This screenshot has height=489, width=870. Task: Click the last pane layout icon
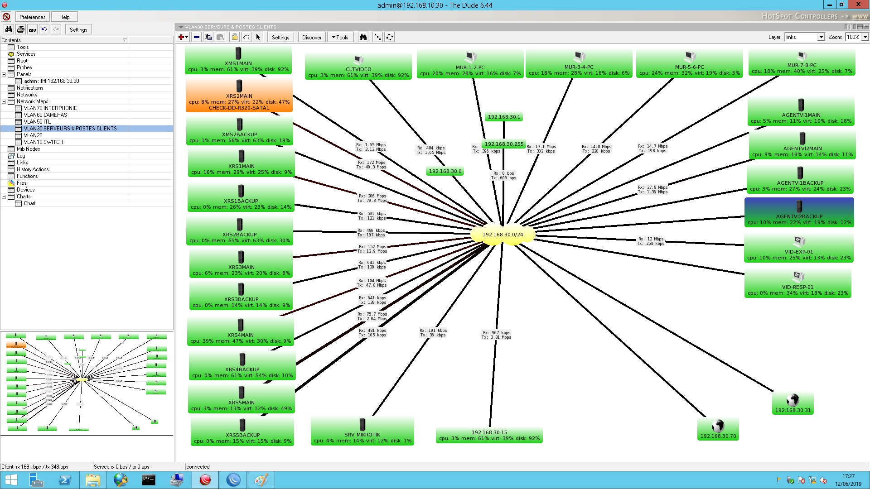[x=866, y=27]
